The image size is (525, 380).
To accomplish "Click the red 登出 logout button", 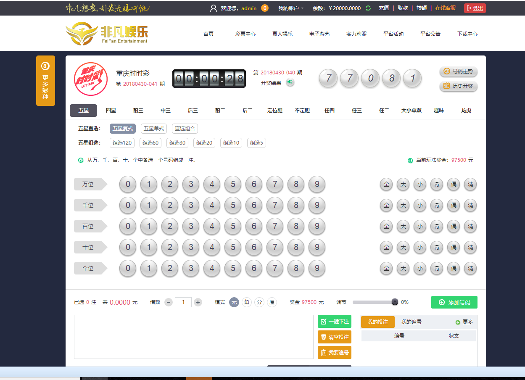I will point(475,8).
